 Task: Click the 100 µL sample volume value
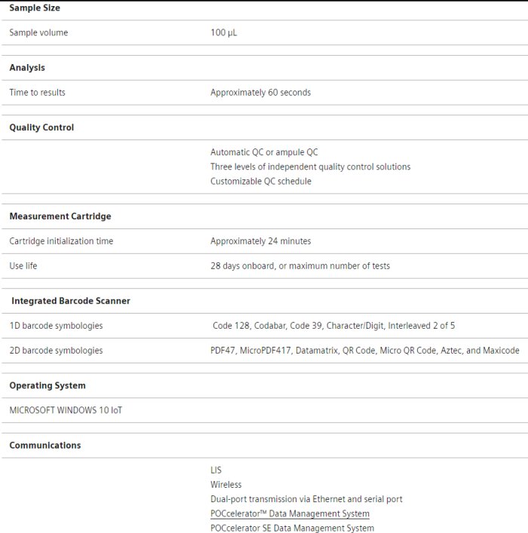224,33
